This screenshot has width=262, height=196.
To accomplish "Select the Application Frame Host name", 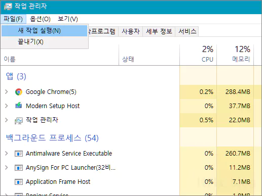I will coord(58,182).
